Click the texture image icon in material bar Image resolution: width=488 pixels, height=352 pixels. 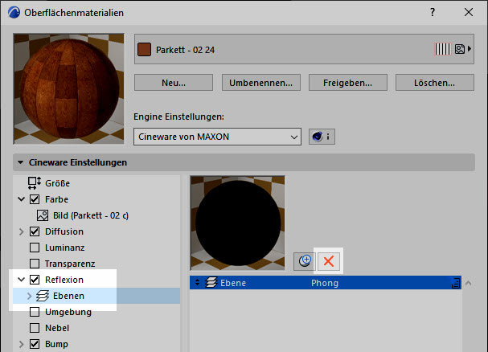(x=459, y=49)
